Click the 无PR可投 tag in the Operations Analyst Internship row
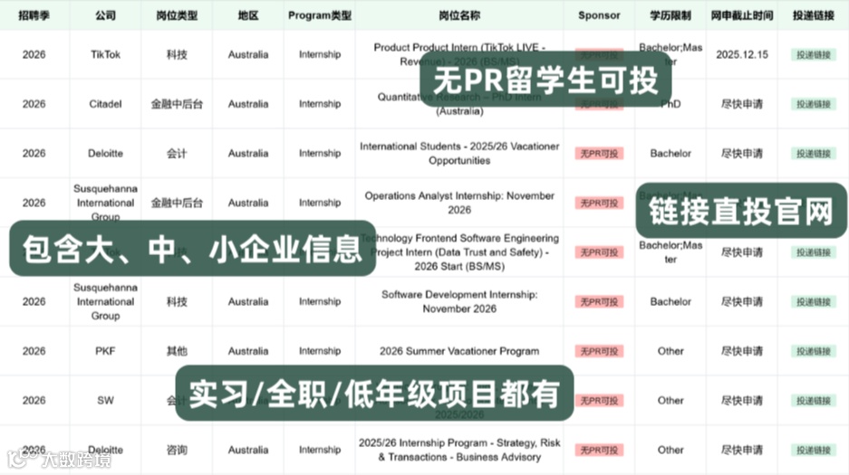The image size is (849, 475). (x=599, y=204)
